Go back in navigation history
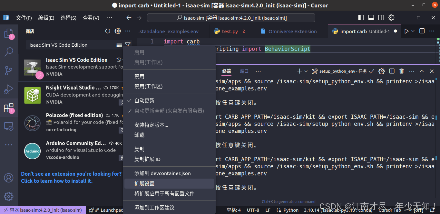Screen dimensions: 440x214 coord(129,18)
